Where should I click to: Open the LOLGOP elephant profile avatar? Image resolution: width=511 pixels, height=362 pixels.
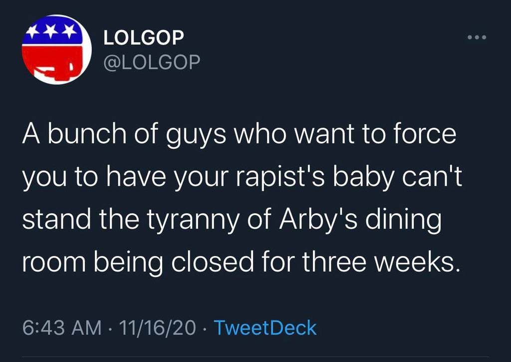click(x=57, y=49)
